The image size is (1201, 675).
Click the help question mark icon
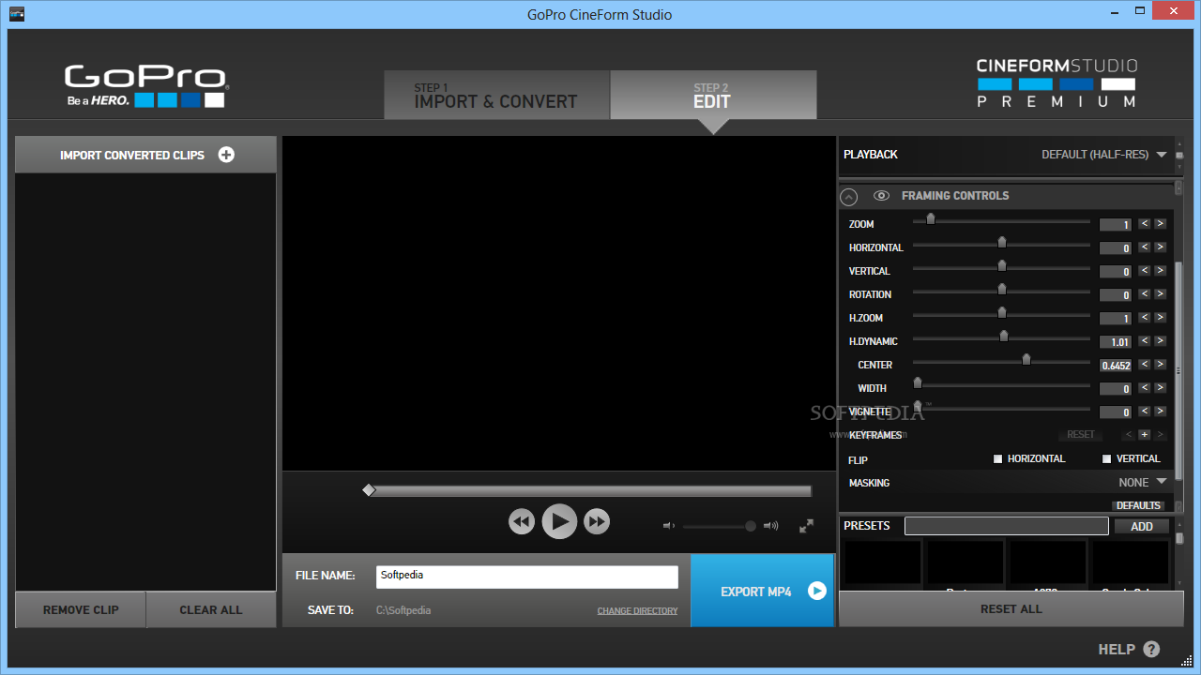(x=1151, y=649)
